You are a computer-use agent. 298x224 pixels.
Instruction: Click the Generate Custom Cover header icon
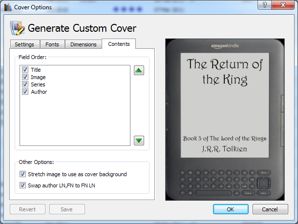tap(17, 28)
